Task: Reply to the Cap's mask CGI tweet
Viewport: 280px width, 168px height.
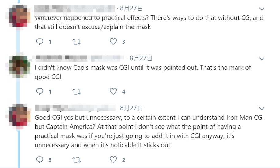Action: 40,91
